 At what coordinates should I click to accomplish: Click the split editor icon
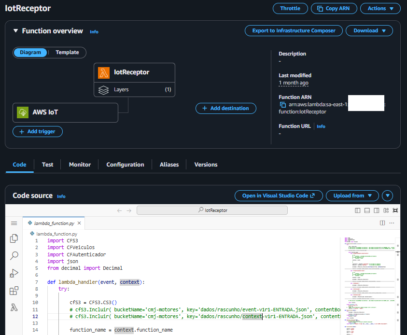tap(382, 223)
